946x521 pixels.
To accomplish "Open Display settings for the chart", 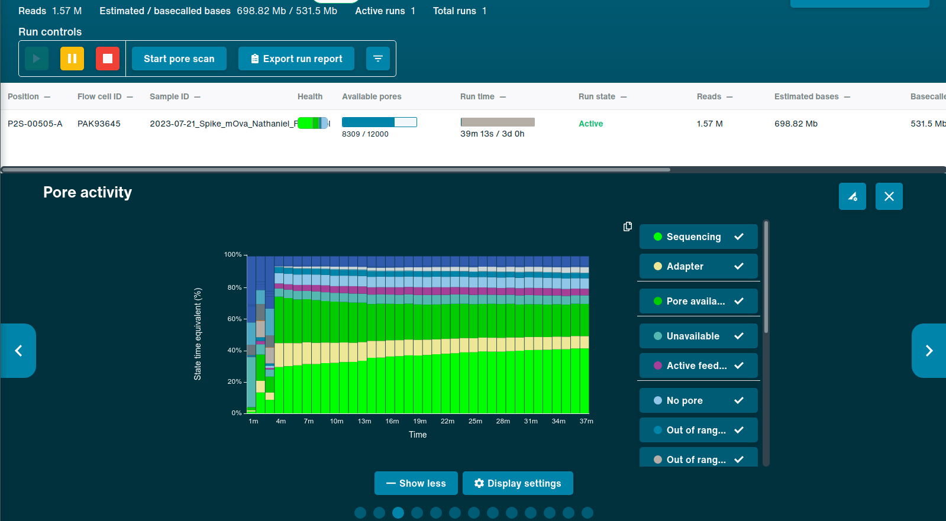I will (x=518, y=483).
